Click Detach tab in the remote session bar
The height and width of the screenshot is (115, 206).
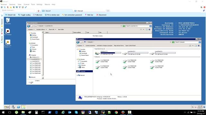pos(10,15)
